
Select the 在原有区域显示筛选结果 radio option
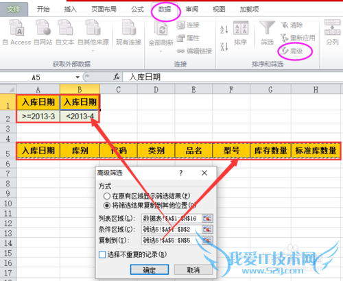coord(107,196)
